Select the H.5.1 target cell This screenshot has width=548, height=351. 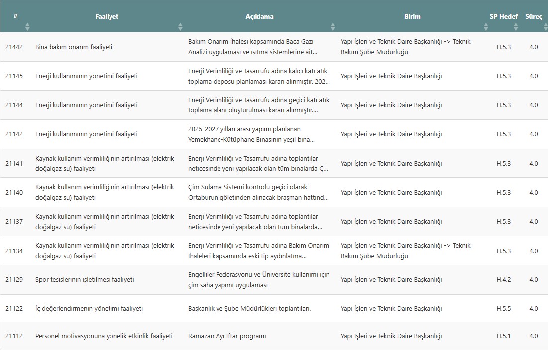pyautogui.click(x=503, y=336)
